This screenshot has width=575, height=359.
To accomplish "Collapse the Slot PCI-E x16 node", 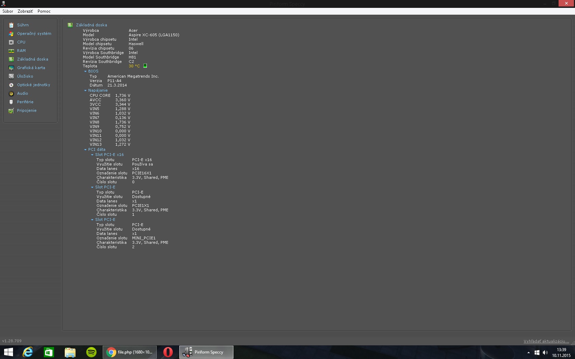I will click(x=92, y=155).
